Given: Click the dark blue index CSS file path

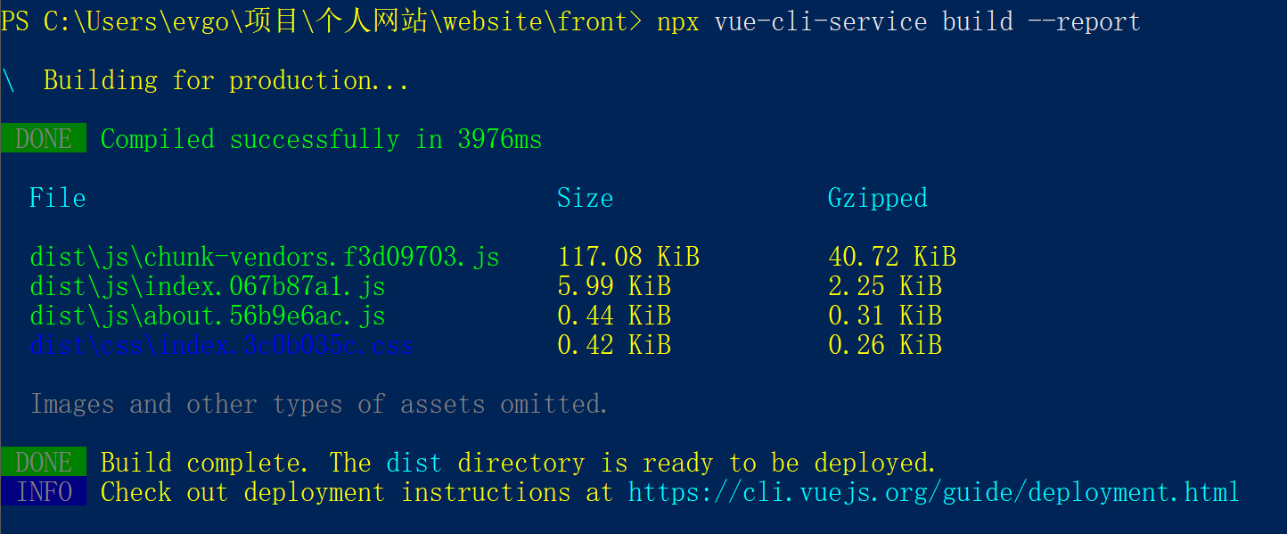Looking at the screenshot, I should coord(221,346).
